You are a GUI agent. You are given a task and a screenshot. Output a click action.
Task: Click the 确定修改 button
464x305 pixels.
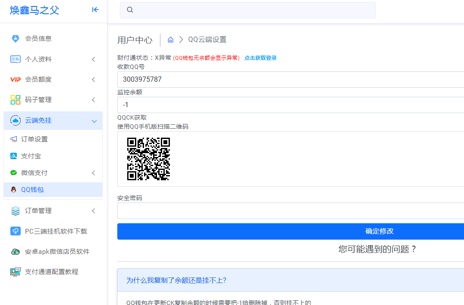[x=291, y=231]
